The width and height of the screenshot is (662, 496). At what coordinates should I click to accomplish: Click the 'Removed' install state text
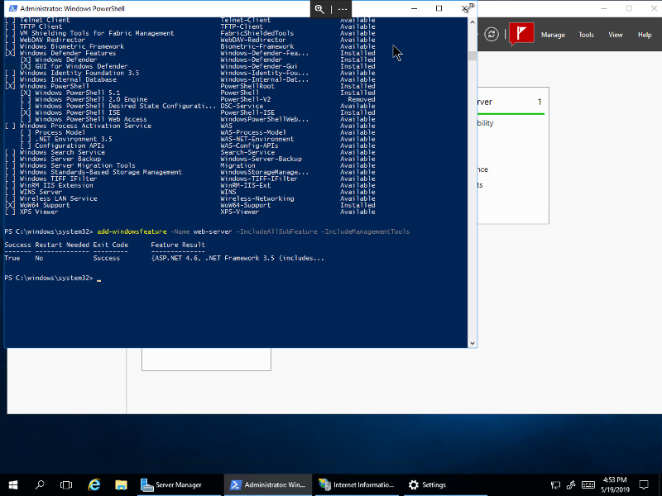pos(362,99)
